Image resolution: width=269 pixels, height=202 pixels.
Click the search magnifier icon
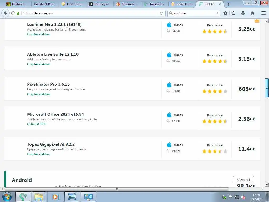pos(171,13)
